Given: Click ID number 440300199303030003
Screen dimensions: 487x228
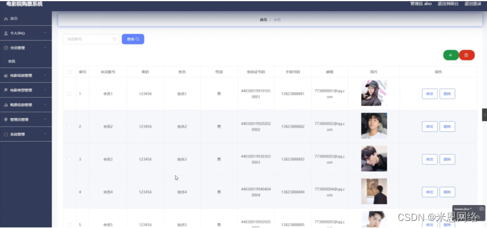Looking at the screenshot, I should (x=256, y=159).
